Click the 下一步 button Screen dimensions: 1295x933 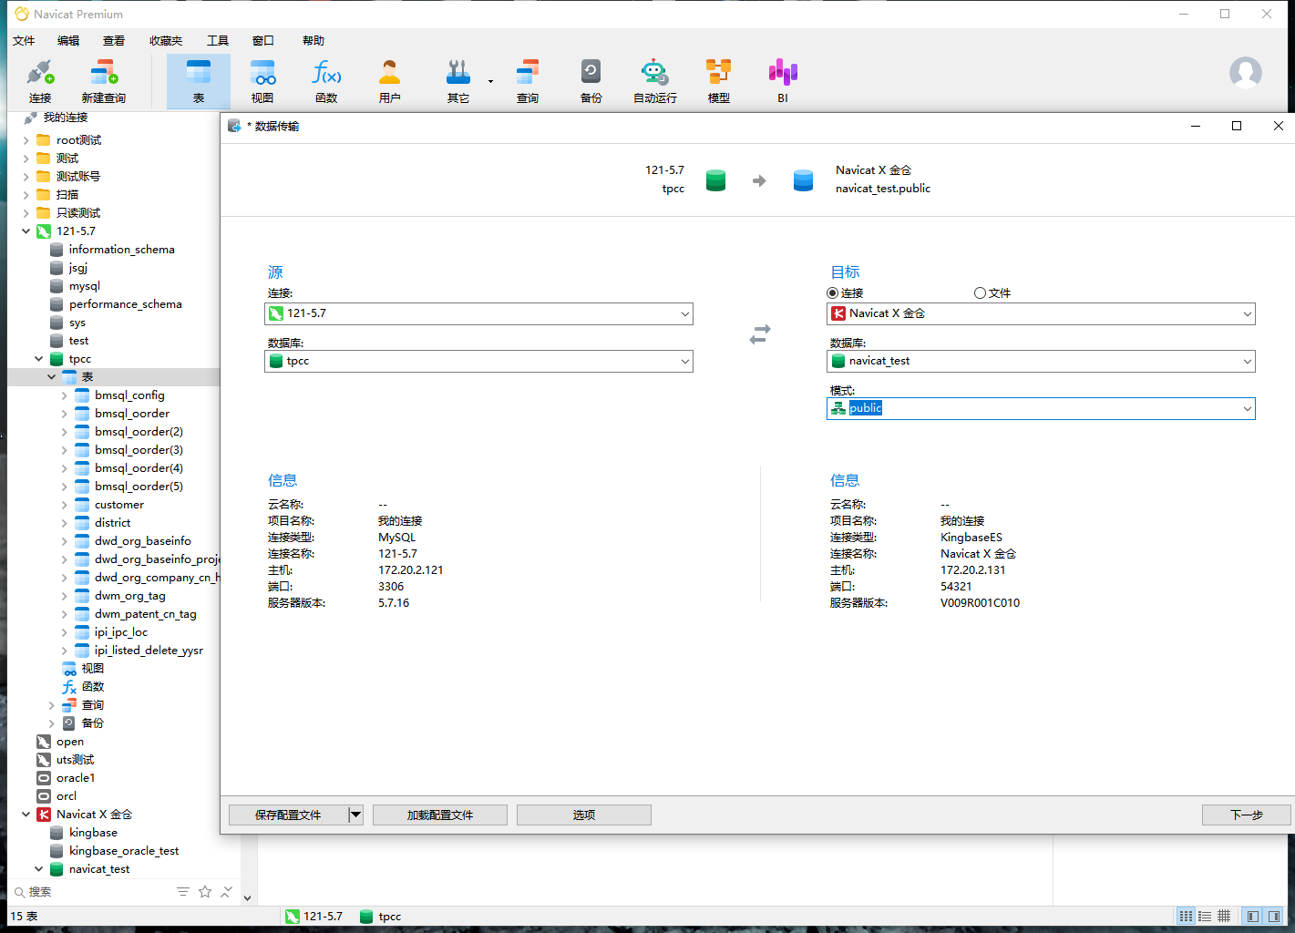tap(1247, 815)
